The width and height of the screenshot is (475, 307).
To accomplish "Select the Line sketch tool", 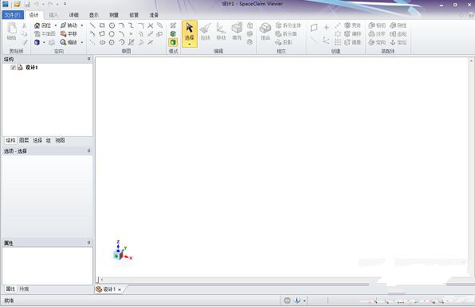I will (92, 25).
